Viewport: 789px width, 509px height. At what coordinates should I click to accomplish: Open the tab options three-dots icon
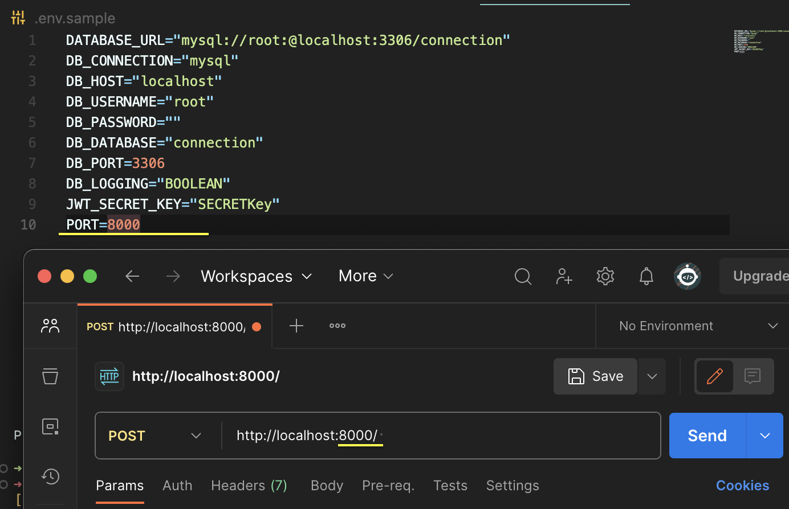[x=337, y=326]
